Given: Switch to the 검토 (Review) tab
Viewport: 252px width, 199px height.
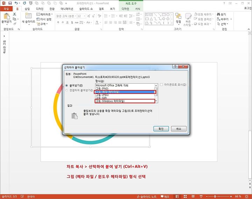Looking at the screenshot, I should [x=101, y=9].
